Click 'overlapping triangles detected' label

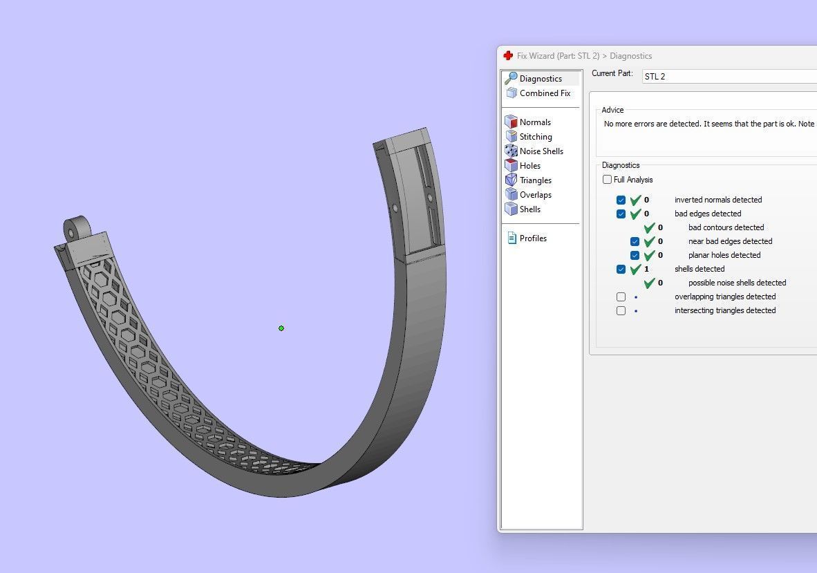pyautogui.click(x=725, y=297)
